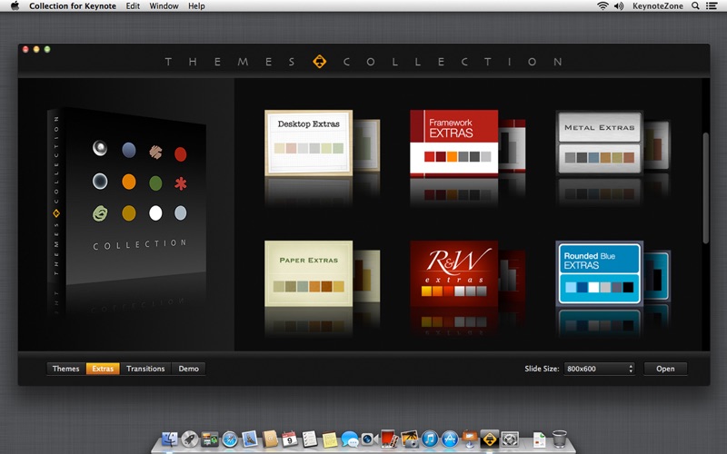This screenshot has width=727, height=454.
Task: Open Messages speech bubble icon in Dock
Action: (x=350, y=439)
